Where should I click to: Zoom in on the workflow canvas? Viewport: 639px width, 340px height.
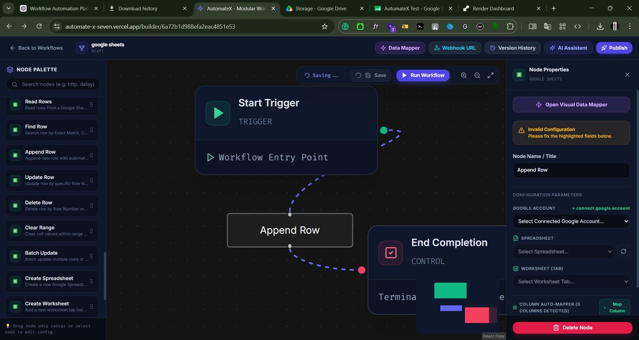(x=464, y=75)
